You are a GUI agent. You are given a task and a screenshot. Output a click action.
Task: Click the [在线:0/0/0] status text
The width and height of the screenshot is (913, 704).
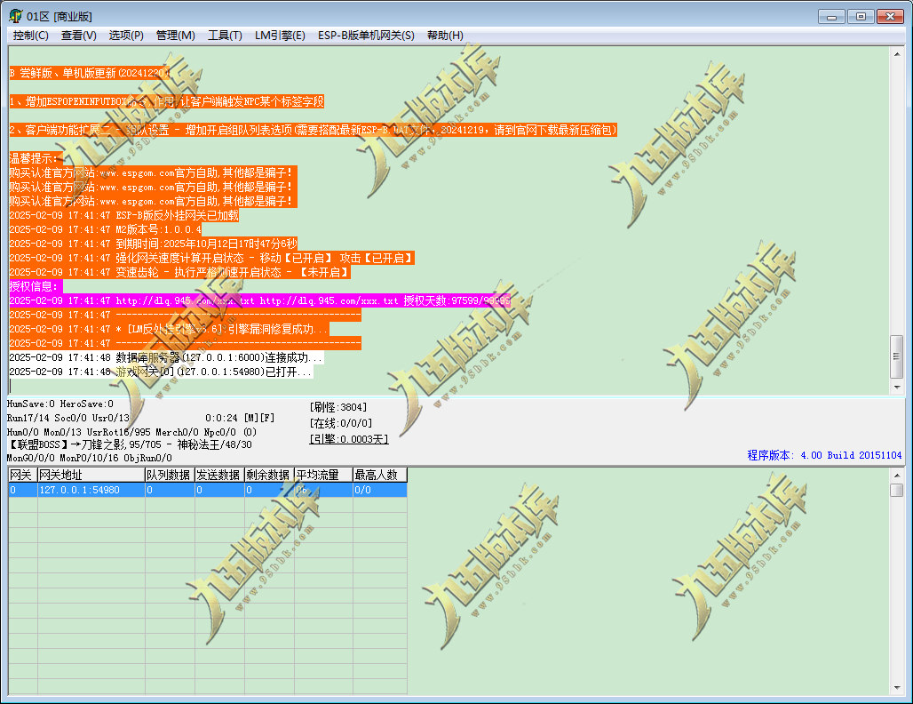click(x=341, y=423)
